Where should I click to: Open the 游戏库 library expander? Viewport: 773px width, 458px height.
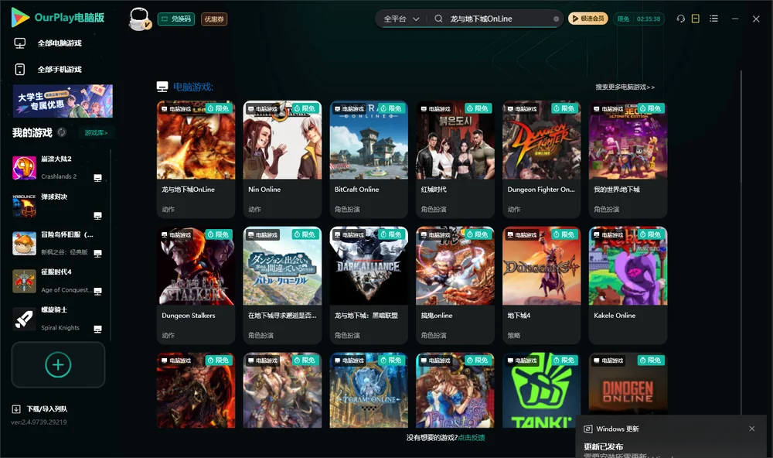pyautogui.click(x=96, y=132)
